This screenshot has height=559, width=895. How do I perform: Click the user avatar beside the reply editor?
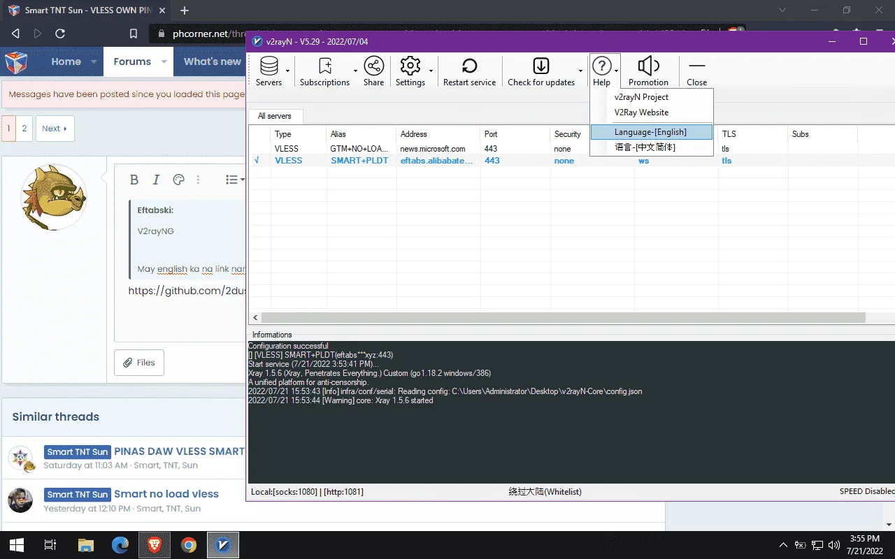[x=54, y=198]
